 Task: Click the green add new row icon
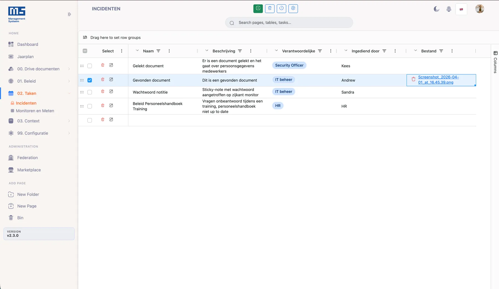[x=258, y=9]
